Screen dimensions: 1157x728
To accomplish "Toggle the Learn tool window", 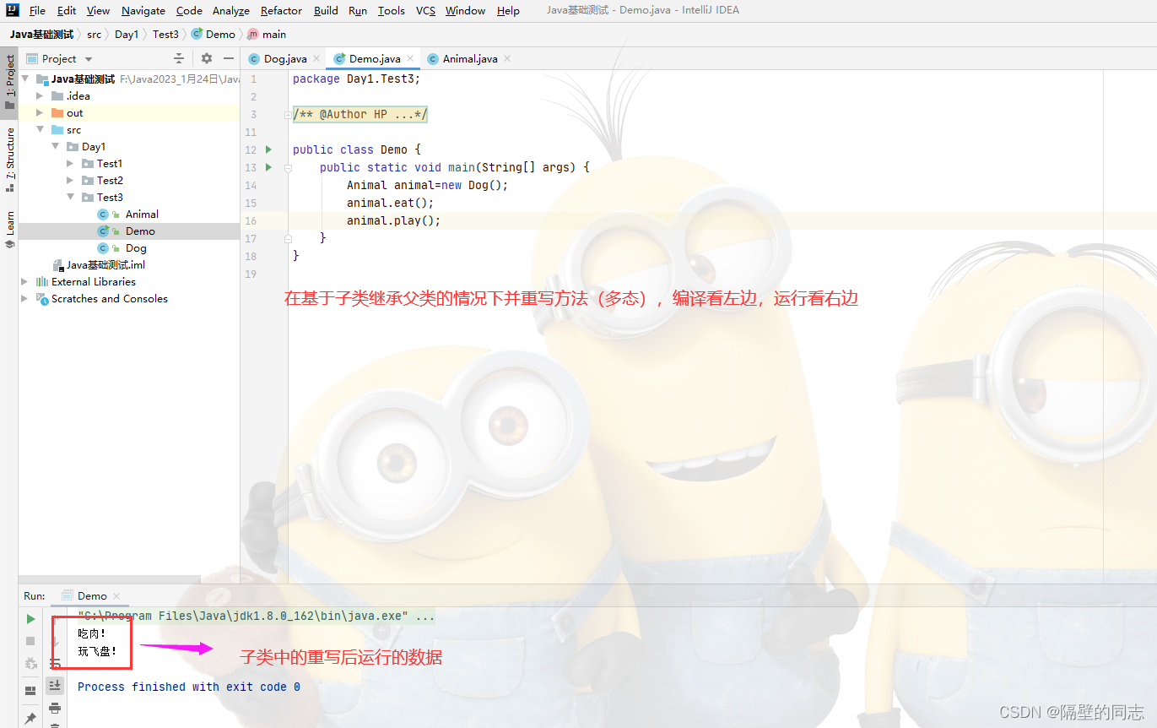I will (9, 228).
